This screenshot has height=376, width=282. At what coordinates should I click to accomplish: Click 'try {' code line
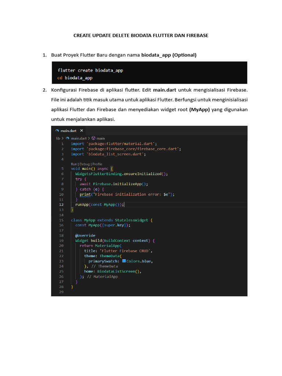[81, 179]
